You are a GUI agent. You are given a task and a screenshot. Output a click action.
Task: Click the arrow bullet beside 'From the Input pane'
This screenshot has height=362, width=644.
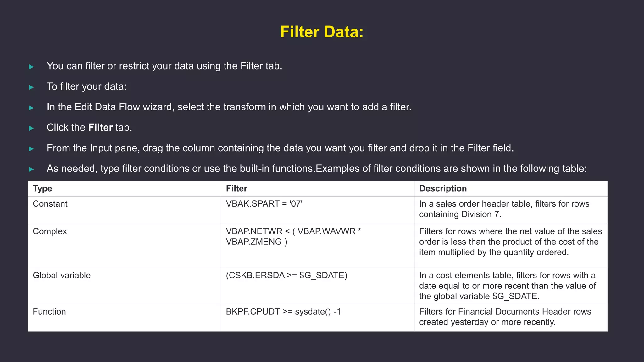pyautogui.click(x=31, y=149)
